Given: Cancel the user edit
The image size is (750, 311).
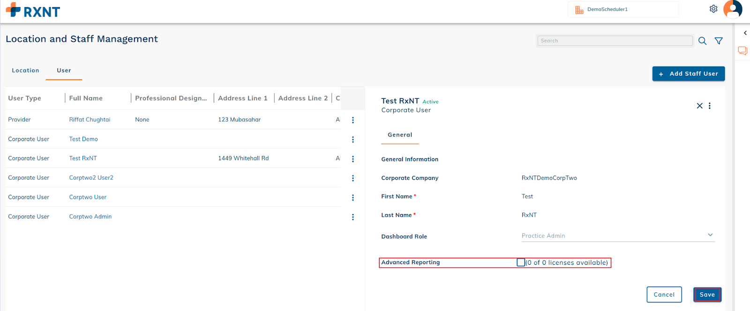Looking at the screenshot, I should pyautogui.click(x=664, y=295).
